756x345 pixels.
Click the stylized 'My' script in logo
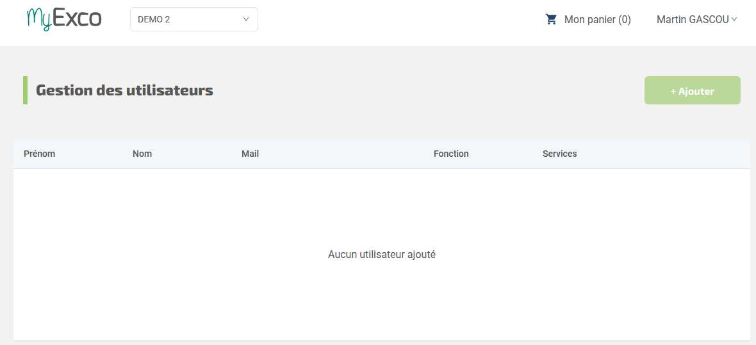(x=38, y=19)
